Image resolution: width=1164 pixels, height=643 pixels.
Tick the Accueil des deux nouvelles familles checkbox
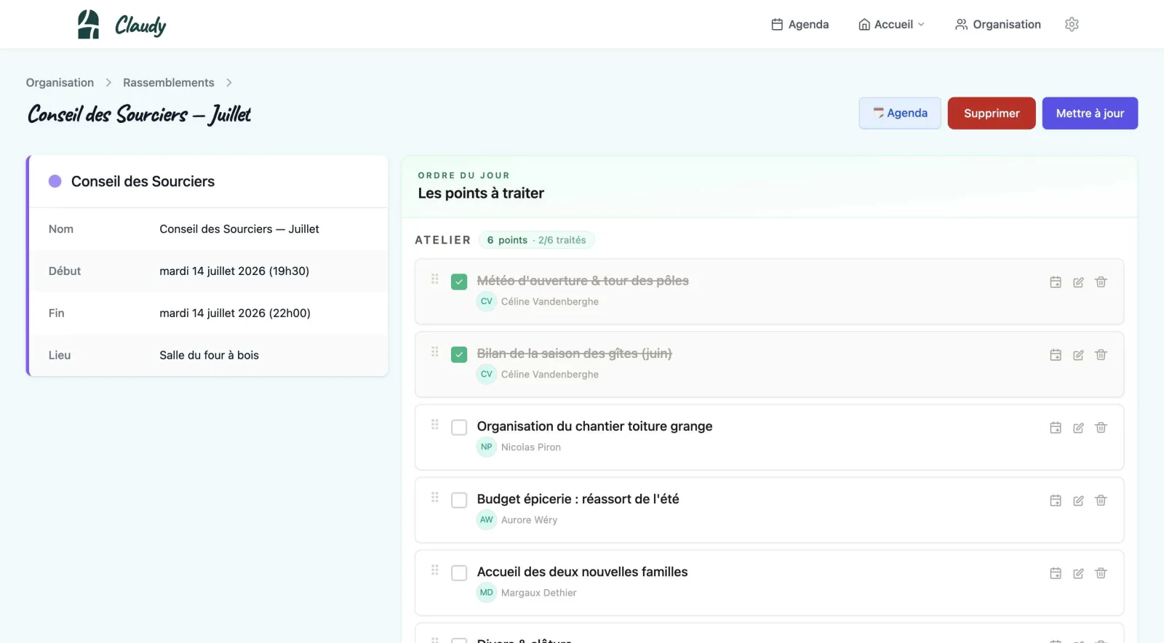(459, 572)
